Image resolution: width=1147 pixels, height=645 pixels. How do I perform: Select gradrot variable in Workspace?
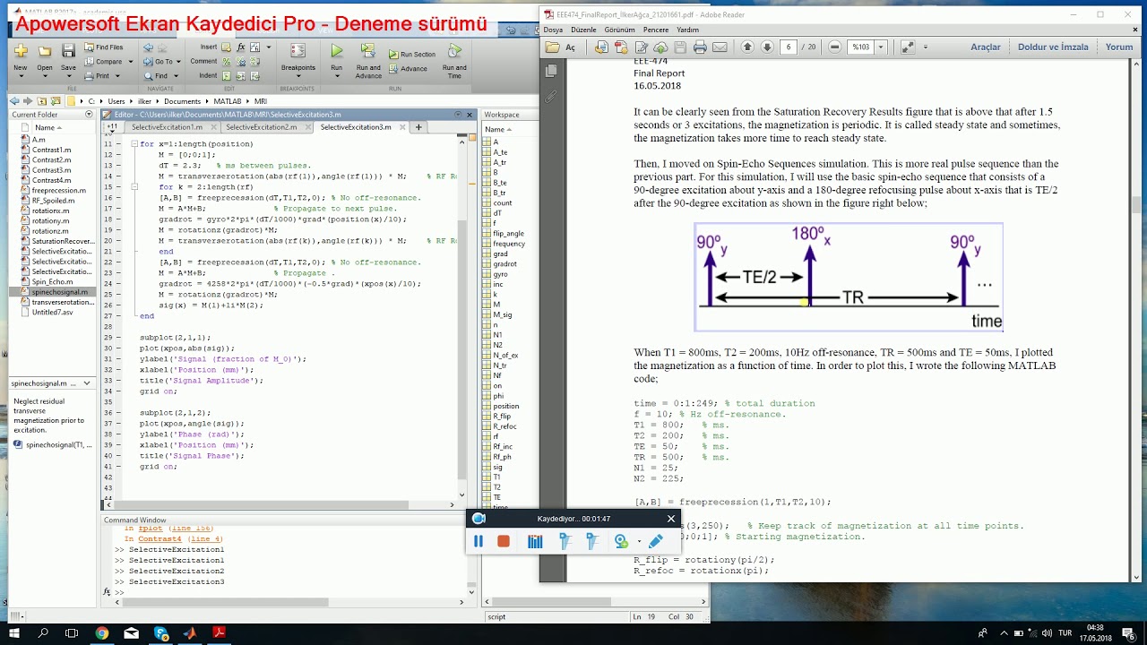505,264
